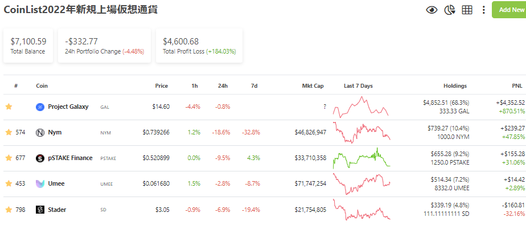
Task: Click the Nym coin logo icon
Action: click(40, 133)
